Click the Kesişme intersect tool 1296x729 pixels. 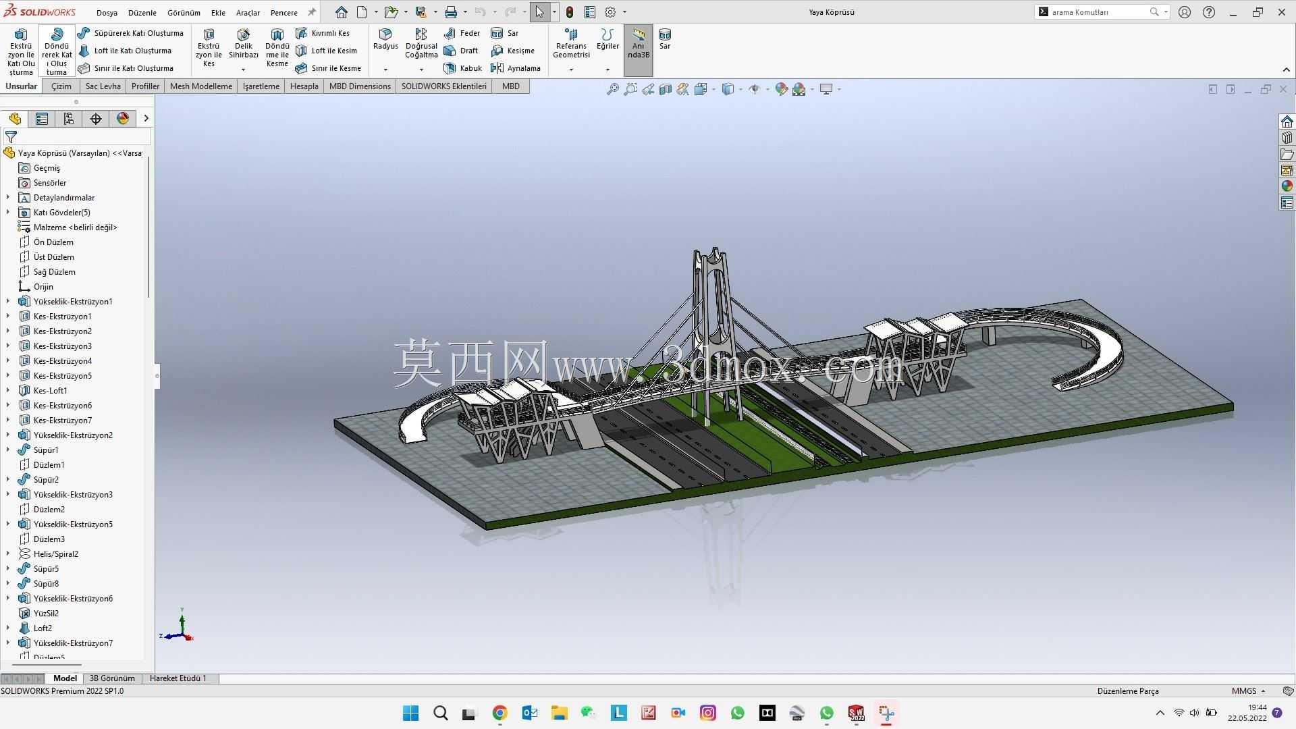pos(513,51)
